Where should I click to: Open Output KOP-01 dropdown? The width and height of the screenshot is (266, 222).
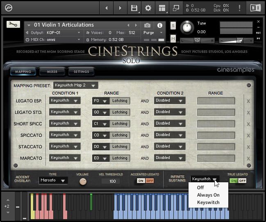pos(64,32)
